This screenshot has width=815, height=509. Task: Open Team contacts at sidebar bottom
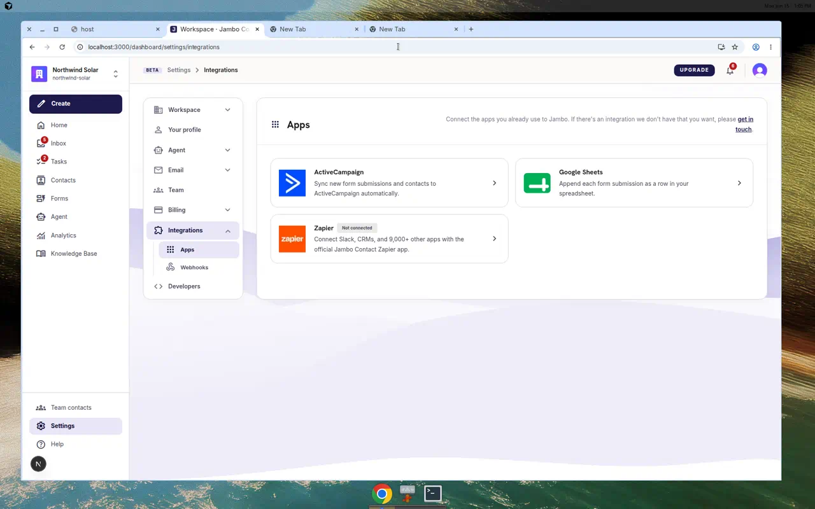tap(75, 407)
